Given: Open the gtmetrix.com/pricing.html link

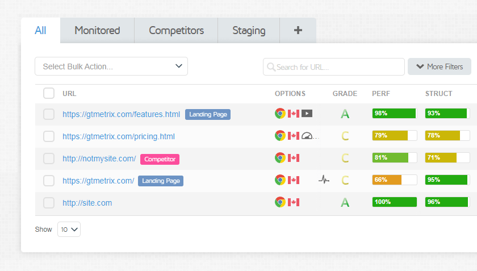Looking at the screenshot, I should tap(119, 136).
